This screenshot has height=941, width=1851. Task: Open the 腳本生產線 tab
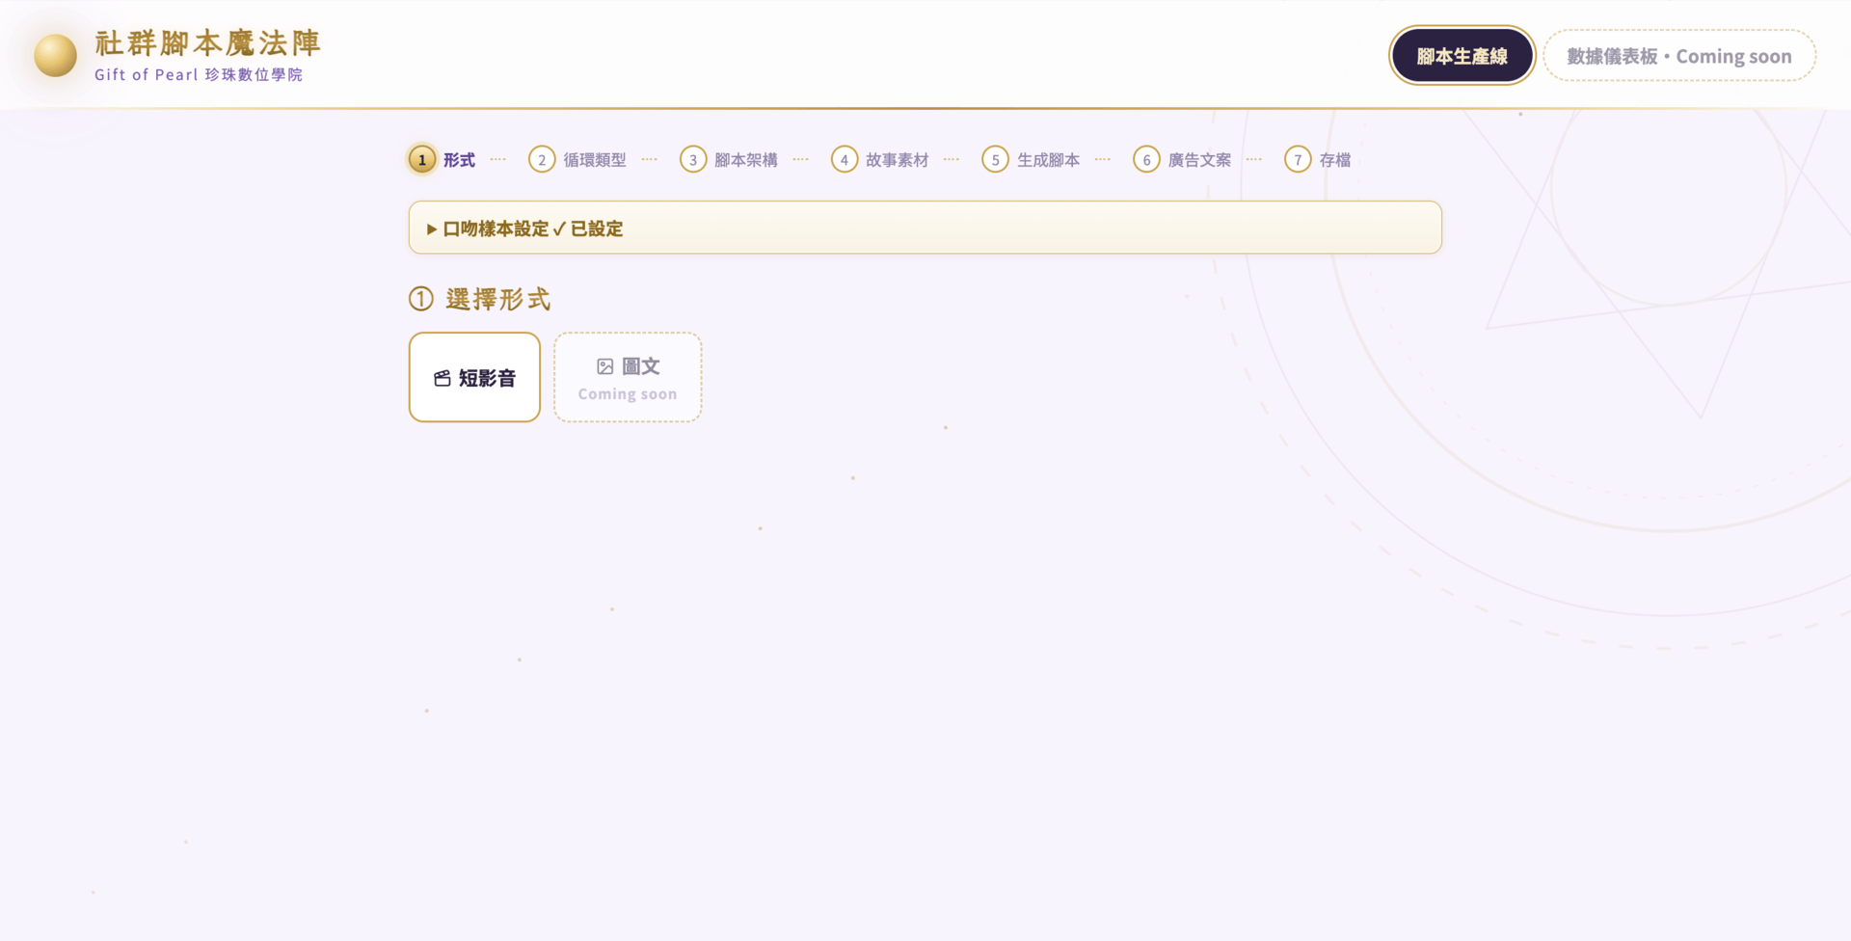(1462, 56)
